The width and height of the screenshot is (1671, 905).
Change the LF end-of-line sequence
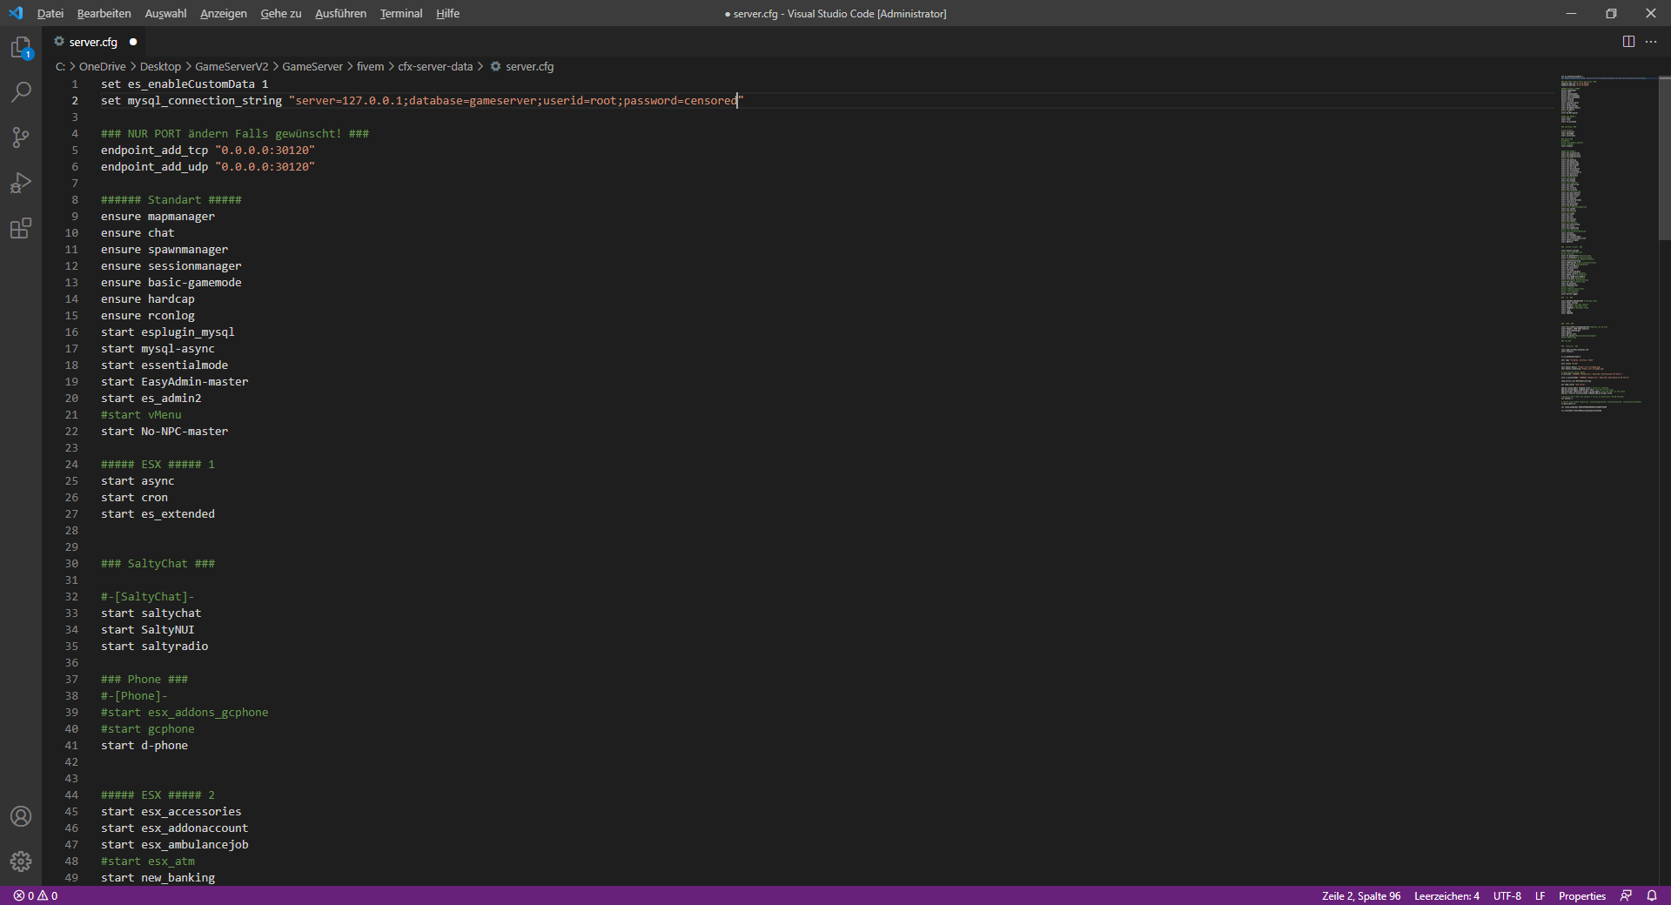[1540, 895]
